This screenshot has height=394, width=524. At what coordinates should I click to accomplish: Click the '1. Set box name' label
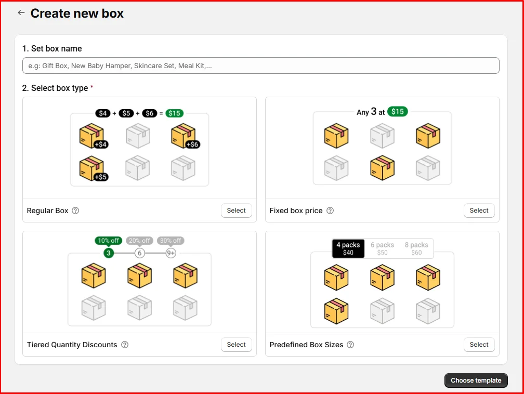click(x=52, y=48)
